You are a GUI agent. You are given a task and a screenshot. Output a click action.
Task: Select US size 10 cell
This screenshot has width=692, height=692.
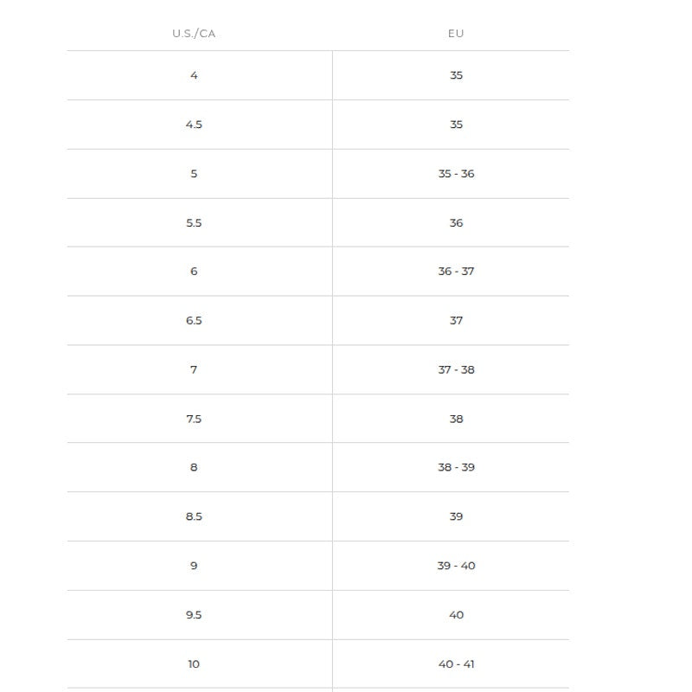pos(194,664)
